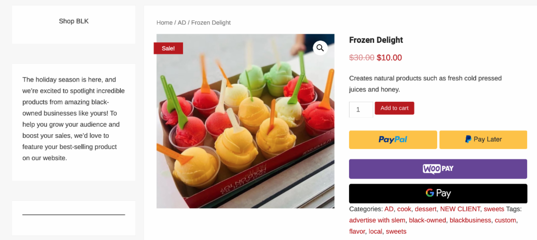Viewport: 537px width, 240px height.
Task: Open the dessert category link
Action: 425,209
